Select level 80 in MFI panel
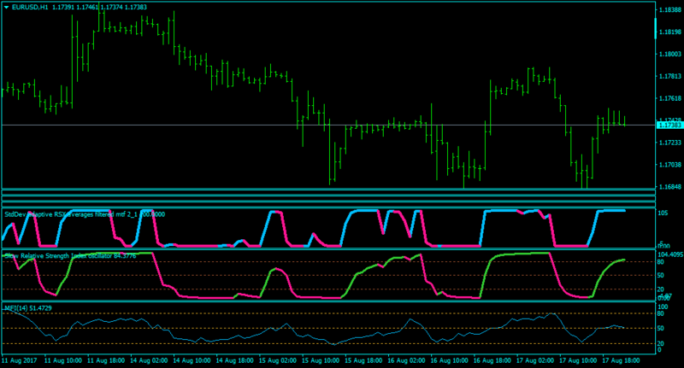 click(660, 313)
